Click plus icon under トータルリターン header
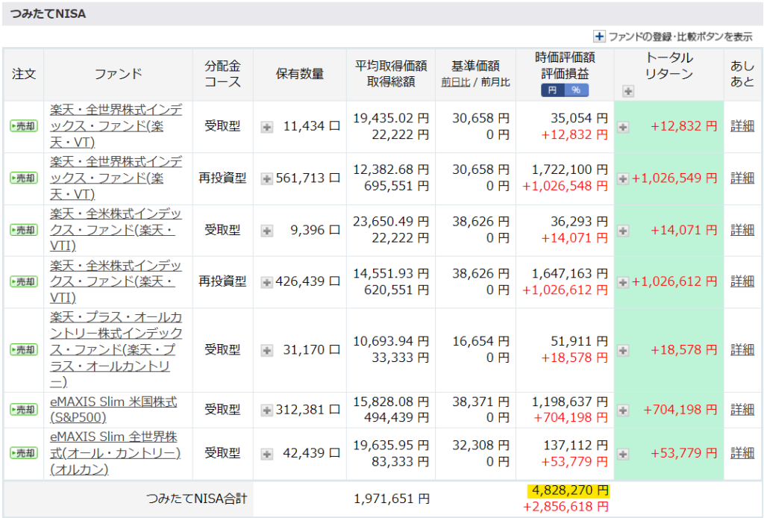Screen dimensions: 764x518 (627, 90)
